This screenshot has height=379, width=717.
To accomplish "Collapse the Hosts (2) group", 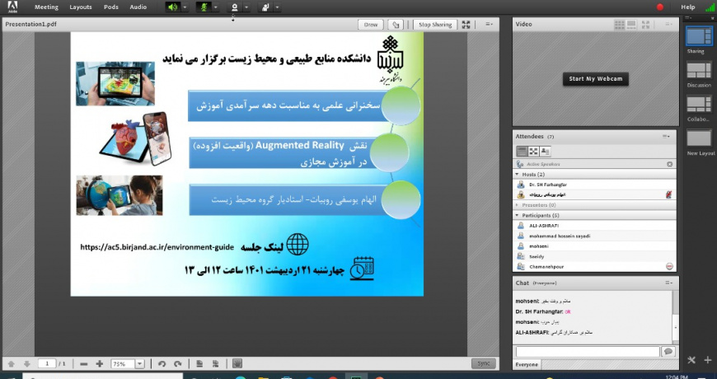I will [x=518, y=175].
